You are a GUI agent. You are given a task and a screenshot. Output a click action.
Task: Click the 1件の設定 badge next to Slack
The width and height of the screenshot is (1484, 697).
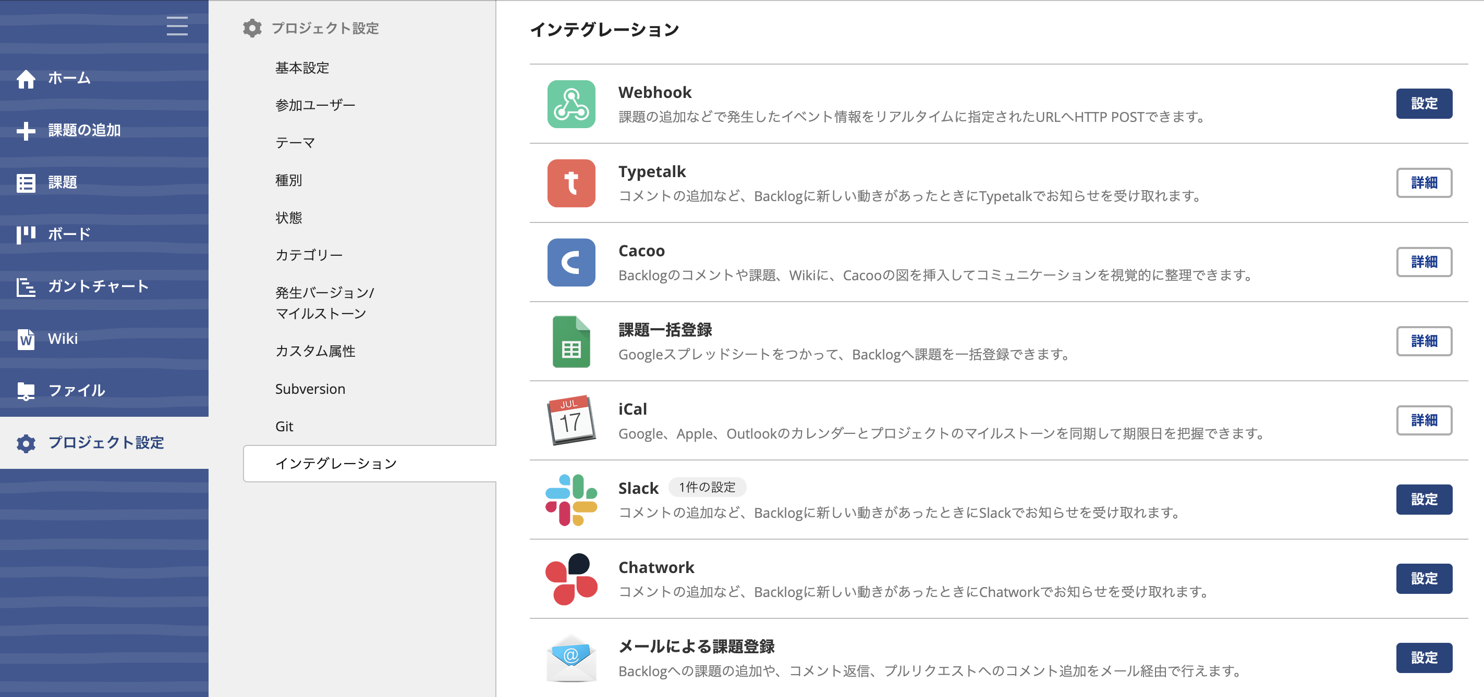click(x=707, y=488)
